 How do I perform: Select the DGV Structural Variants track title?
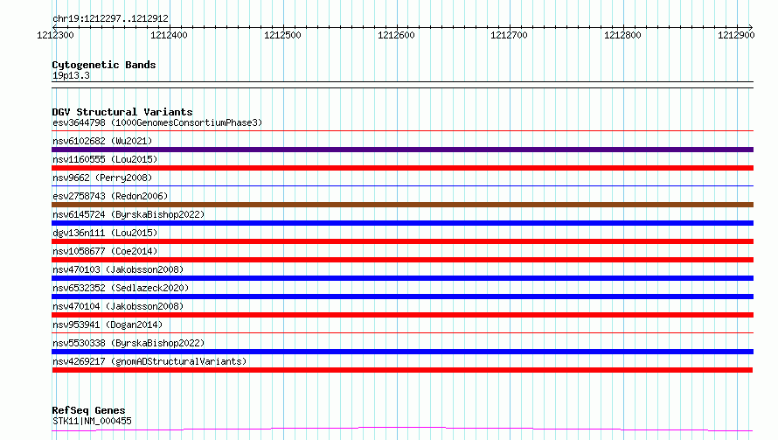[x=122, y=112]
